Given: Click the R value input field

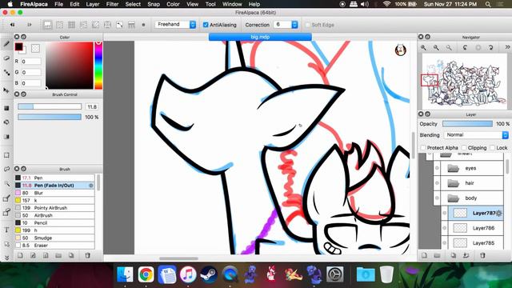Looking at the screenshot, I should tap(31, 62).
